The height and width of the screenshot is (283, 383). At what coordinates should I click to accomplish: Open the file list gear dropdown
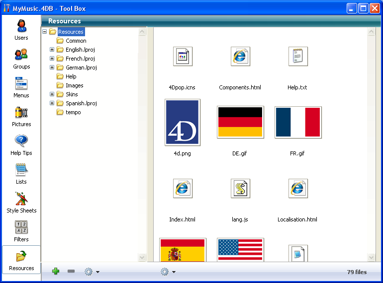coord(168,272)
